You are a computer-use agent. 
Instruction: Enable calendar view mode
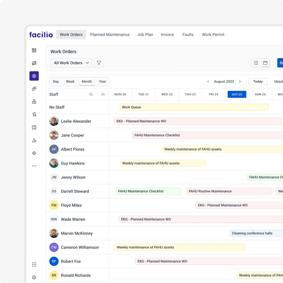265,63
